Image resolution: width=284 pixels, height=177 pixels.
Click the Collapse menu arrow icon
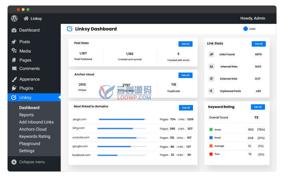[x=14, y=162]
